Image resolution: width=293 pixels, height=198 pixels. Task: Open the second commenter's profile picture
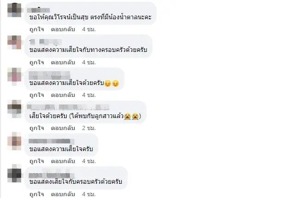[14, 42]
